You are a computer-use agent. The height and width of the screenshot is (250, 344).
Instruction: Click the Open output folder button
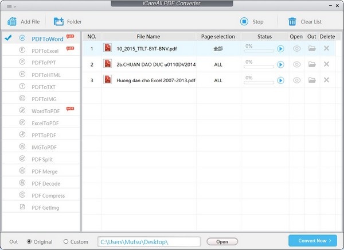point(222,241)
